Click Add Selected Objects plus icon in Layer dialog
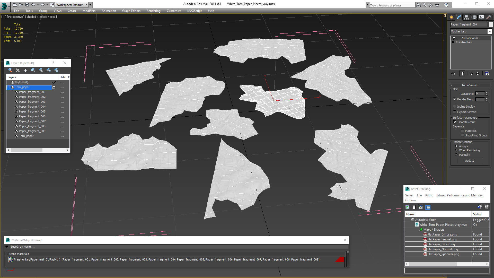 pos(25,70)
